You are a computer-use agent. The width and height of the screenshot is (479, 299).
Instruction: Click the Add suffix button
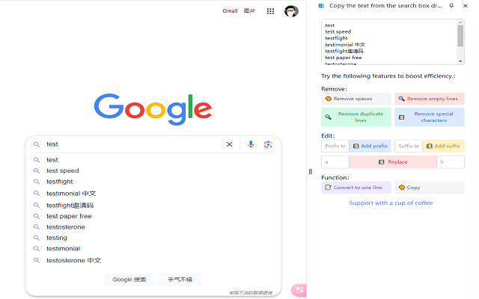[x=444, y=147]
